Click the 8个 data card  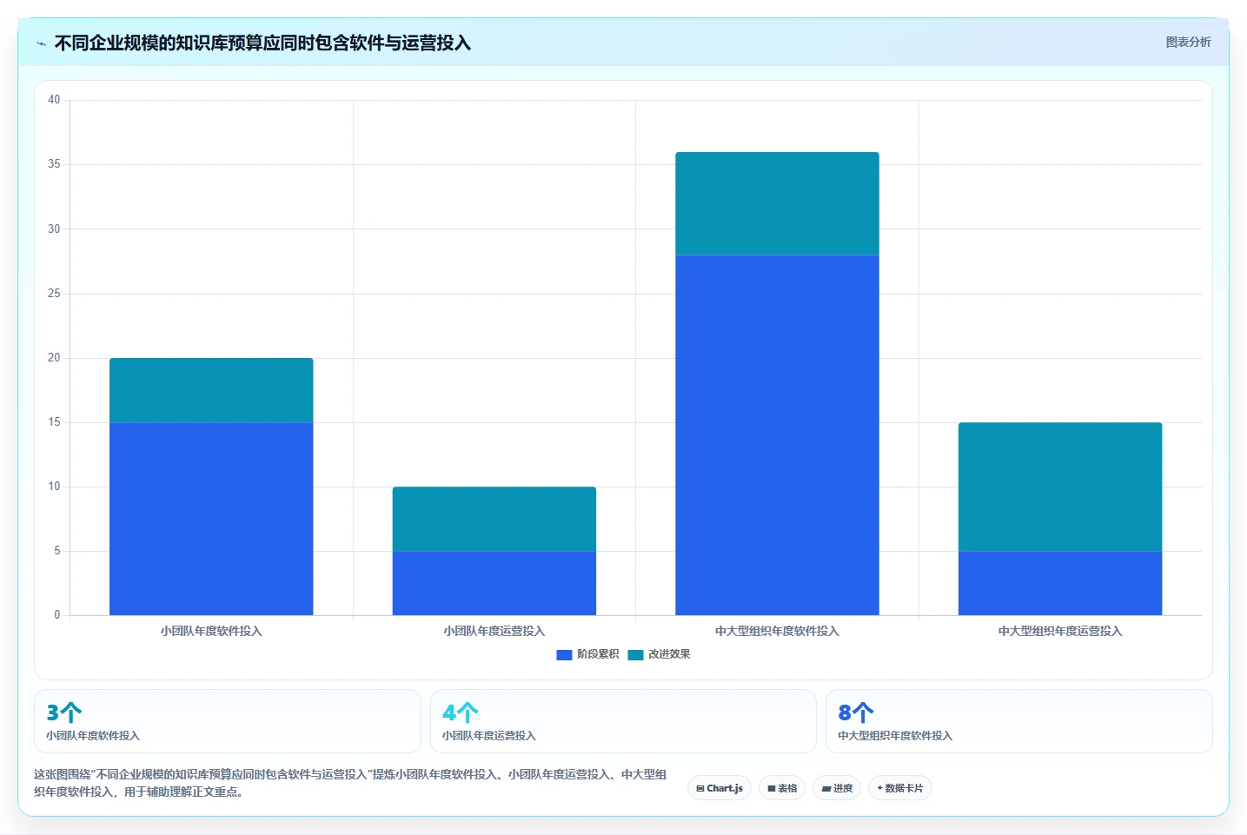coord(1019,721)
